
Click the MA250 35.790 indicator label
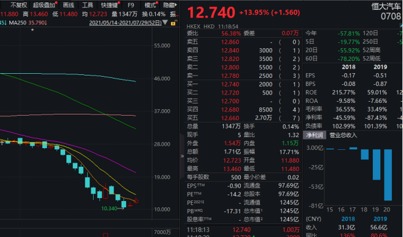28,23
